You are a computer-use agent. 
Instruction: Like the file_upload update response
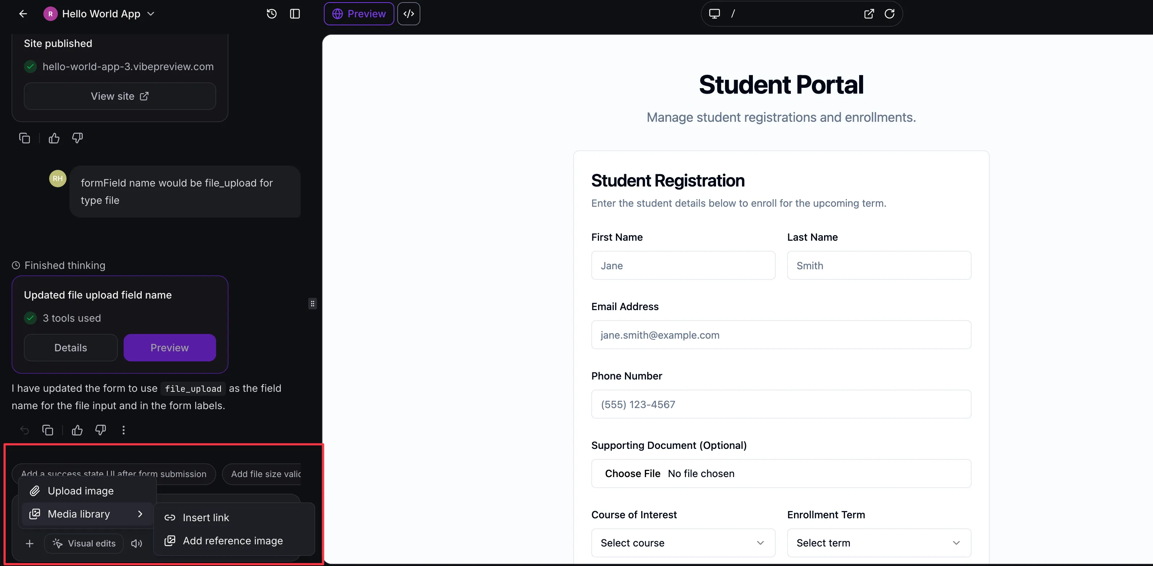click(x=77, y=430)
